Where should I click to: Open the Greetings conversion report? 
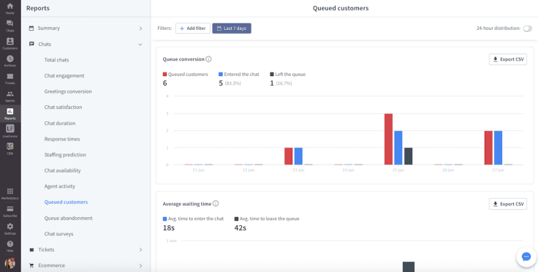coord(68,91)
